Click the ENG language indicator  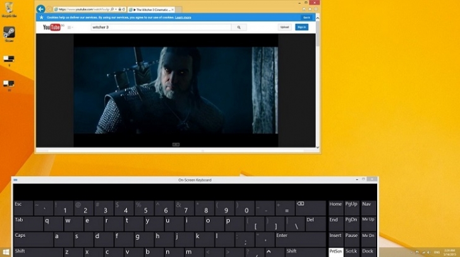click(437, 253)
